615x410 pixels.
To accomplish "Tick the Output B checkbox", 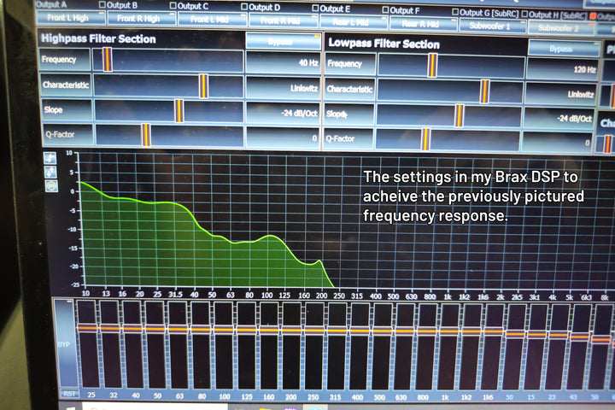I will (x=102, y=5).
